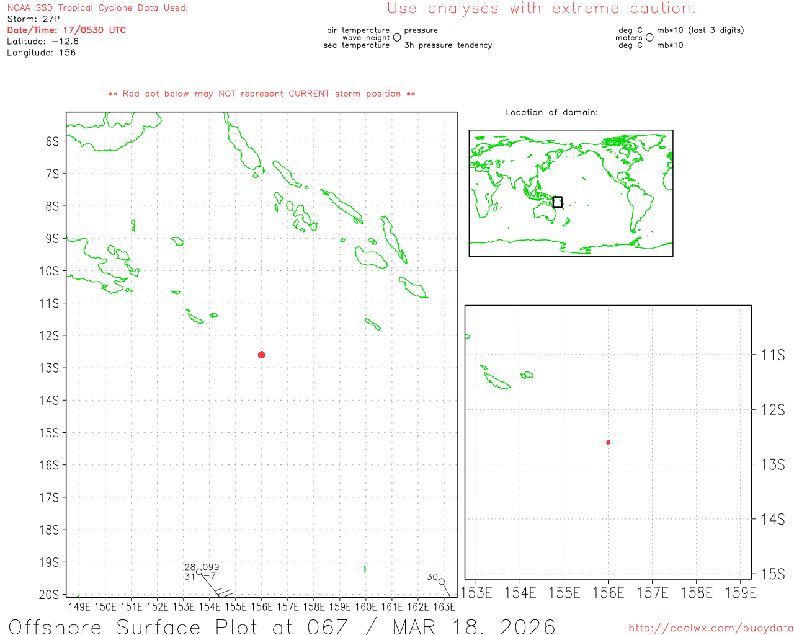Click the 156E longitude label on the main map axis
Screen dimensions: 794x635
coord(262,607)
